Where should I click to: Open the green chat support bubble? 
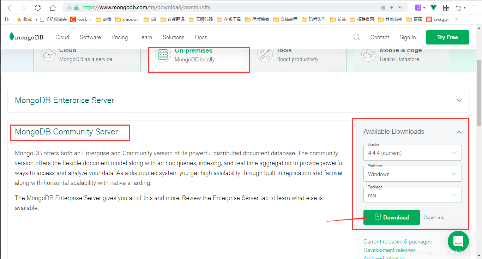[458, 241]
